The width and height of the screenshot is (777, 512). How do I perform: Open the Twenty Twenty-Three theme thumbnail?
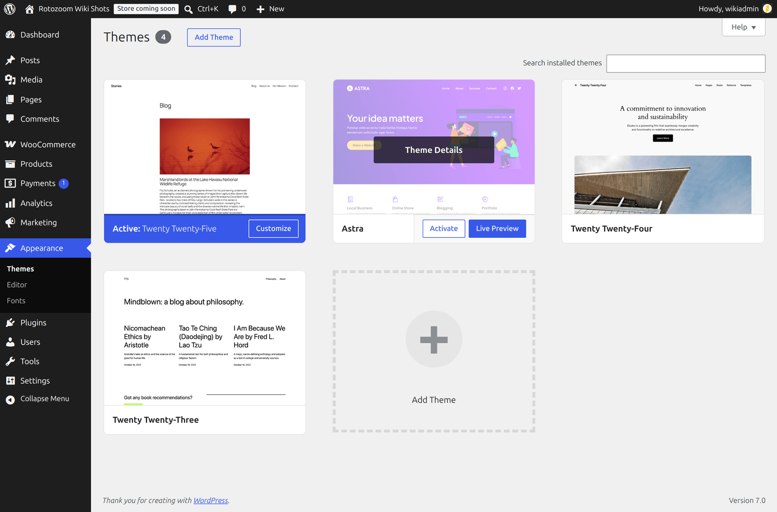[205, 338]
